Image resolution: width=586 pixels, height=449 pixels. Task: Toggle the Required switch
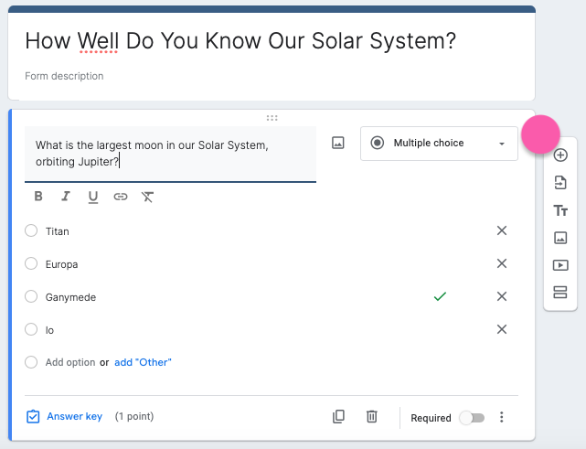tap(472, 418)
